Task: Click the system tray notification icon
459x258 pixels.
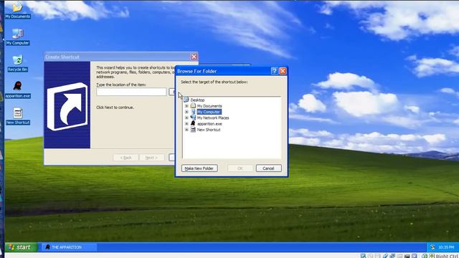Action: (x=432, y=247)
